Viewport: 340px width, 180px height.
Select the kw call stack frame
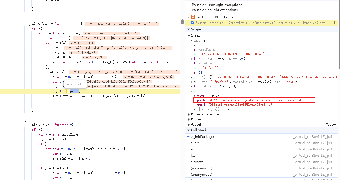coord(193,156)
